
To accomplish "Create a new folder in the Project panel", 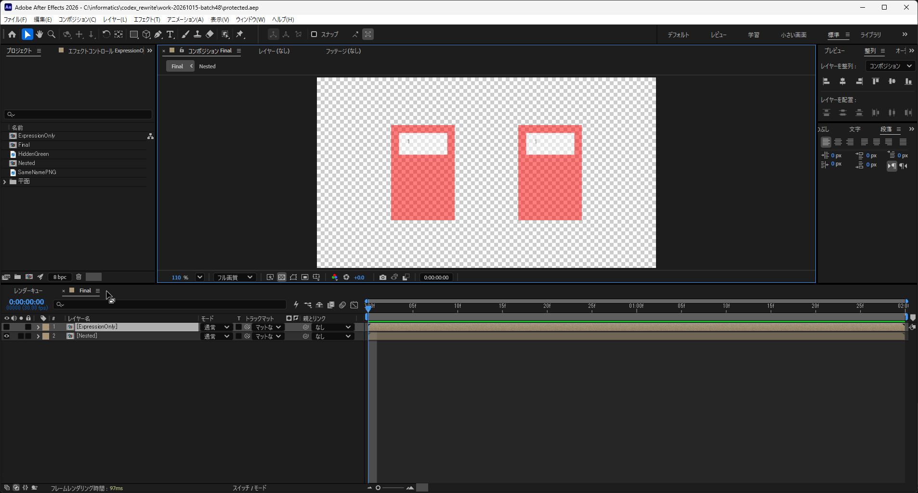I will click(17, 277).
